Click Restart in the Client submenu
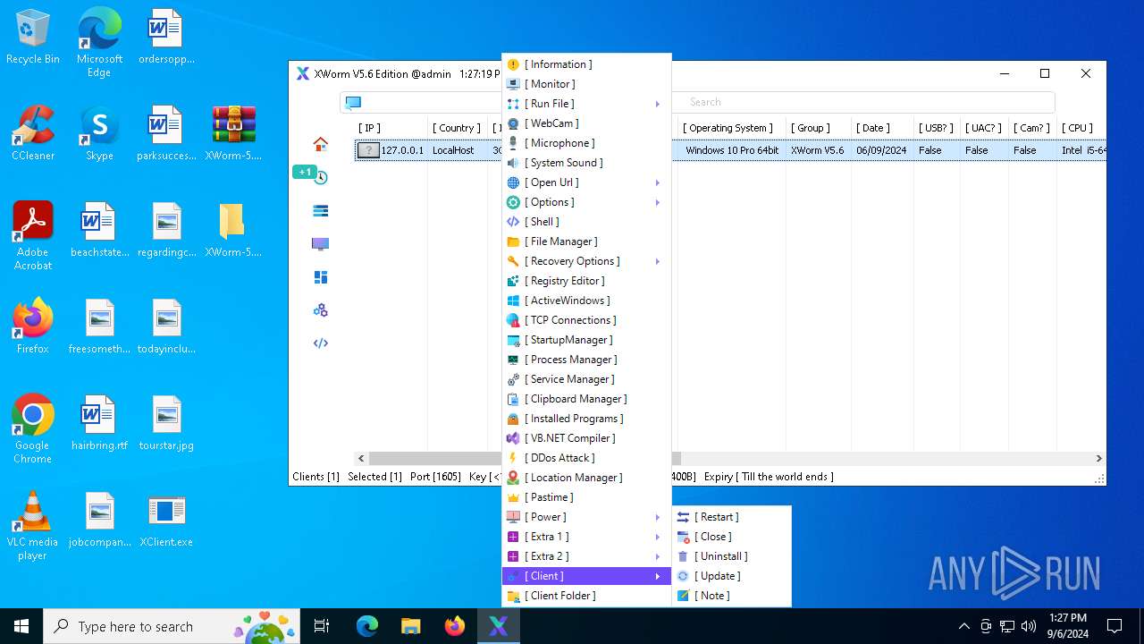Viewport: 1144px width, 644px height. 731,517
